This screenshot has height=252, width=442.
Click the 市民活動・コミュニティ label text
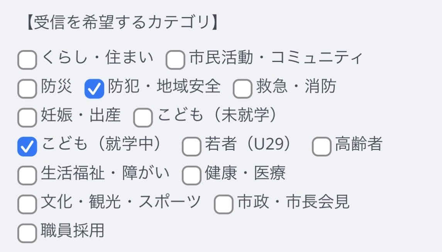(x=276, y=58)
